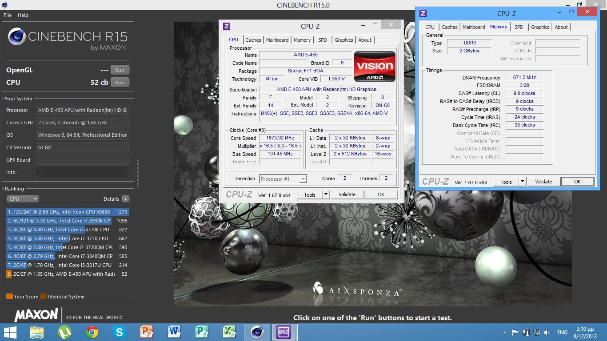The height and width of the screenshot is (341, 607).
Task: Click the CPU-Z title icon in the CPU window
Action: tap(227, 26)
